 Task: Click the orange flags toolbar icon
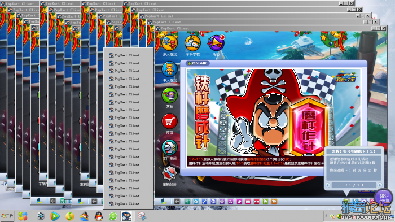pos(274,201)
